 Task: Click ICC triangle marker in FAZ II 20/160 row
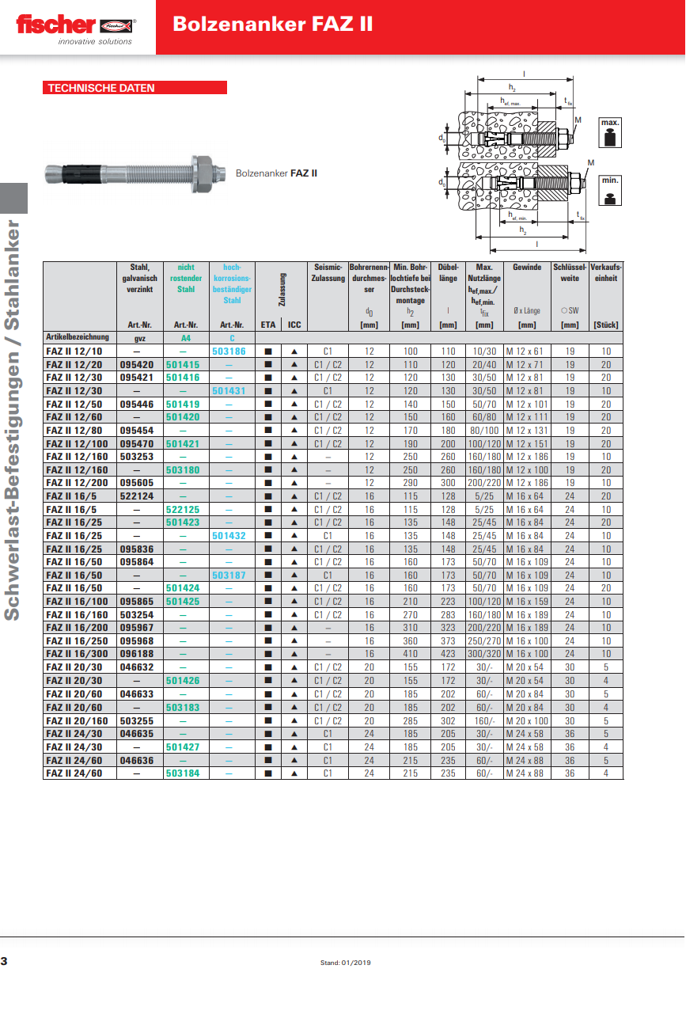pyautogui.click(x=294, y=720)
